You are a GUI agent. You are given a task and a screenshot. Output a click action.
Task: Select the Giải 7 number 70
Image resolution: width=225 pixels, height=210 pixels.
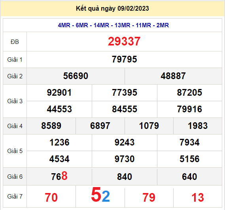[x=51, y=197]
